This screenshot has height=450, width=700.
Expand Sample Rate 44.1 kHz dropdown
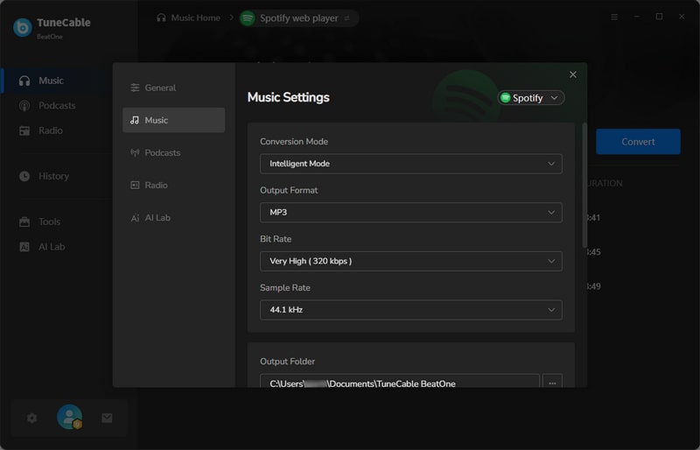pos(410,310)
